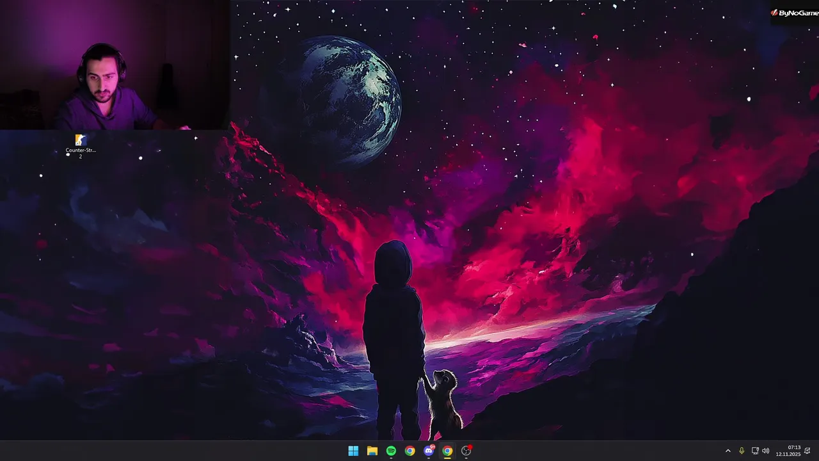
Task: Open Spotify from the taskbar
Action: point(391,451)
